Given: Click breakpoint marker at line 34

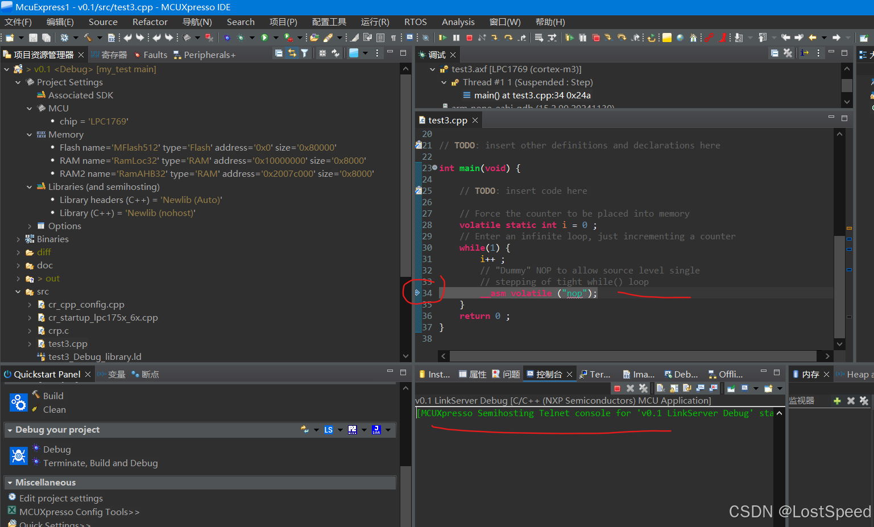Looking at the screenshot, I should coord(417,293).
